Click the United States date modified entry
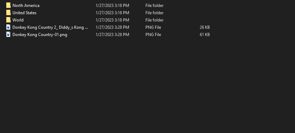The image size is (295, 133). tap(112, 13)
